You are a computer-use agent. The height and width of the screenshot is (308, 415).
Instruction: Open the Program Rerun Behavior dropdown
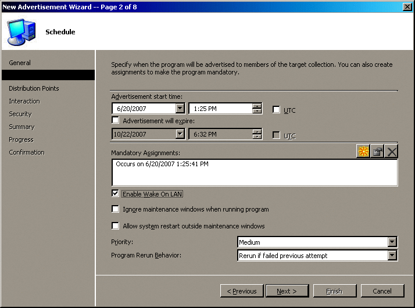392,256
